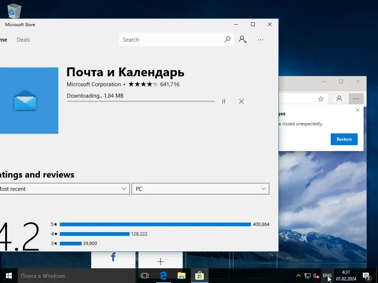Open the Deals tab in Store
Viewport: 378px width, 283px height.
click(x=23, y=40)
